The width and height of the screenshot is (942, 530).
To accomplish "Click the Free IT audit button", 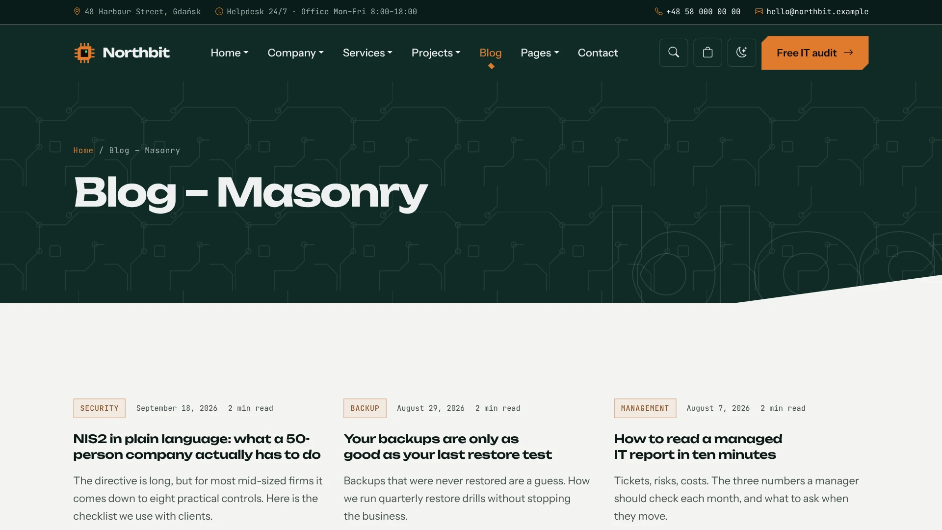I will 815,53.
